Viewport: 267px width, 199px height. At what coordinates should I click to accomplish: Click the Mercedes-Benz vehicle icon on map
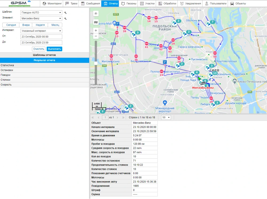[x=203, y=83]
